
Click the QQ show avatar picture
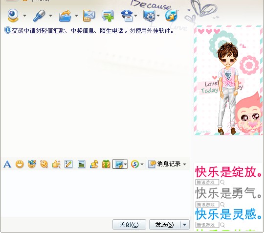(228, 80)
